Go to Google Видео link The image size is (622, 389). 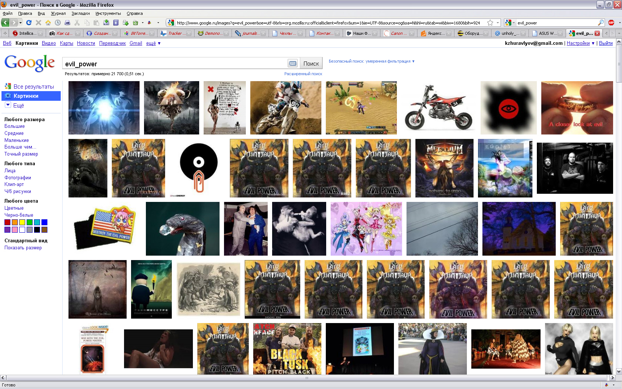(x=49, y=43)
